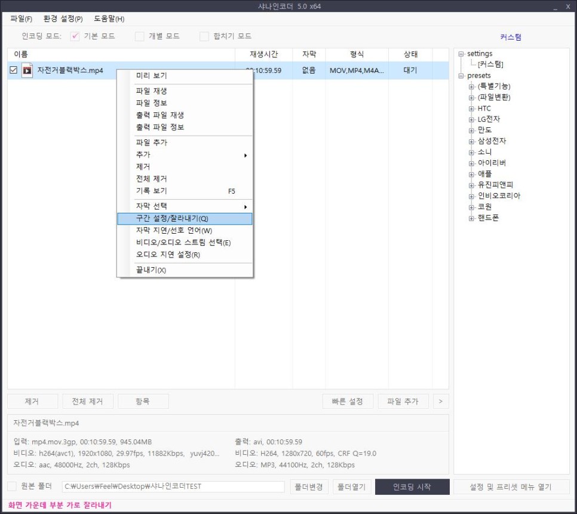Open the 추가 submenu in context menu
This screenshot has height=514, width=577.
tap(185, 155)
